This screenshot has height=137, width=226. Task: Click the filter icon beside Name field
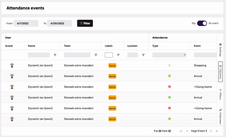[55, 55]
